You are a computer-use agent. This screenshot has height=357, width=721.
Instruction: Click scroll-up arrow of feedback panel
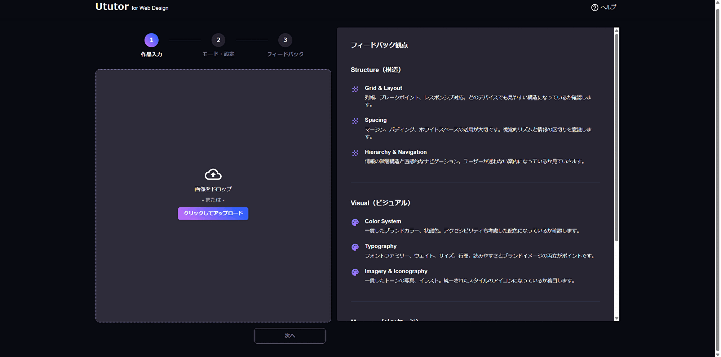click(x=616, y=30)
